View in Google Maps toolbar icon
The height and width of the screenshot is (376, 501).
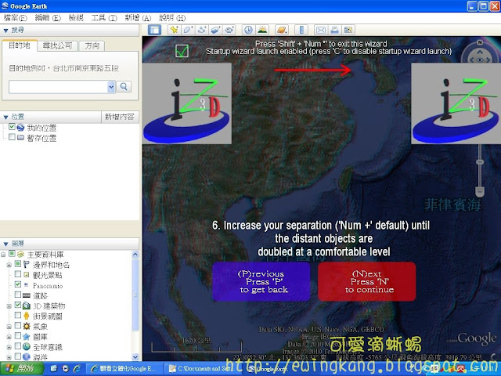[x=348, y=30]
